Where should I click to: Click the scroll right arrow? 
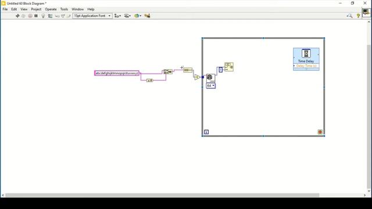[364, 195]
